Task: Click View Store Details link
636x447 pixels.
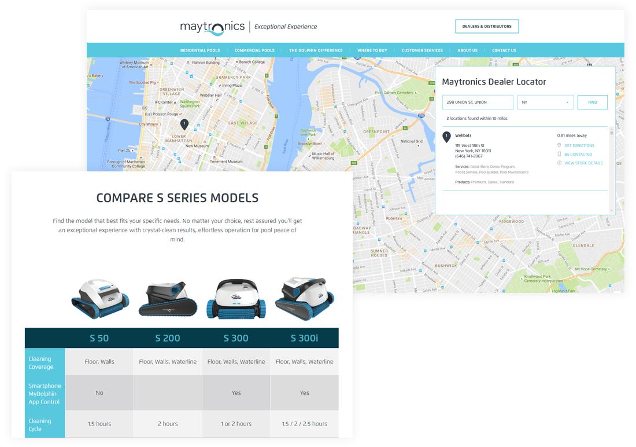Action: tap(583, 163)
